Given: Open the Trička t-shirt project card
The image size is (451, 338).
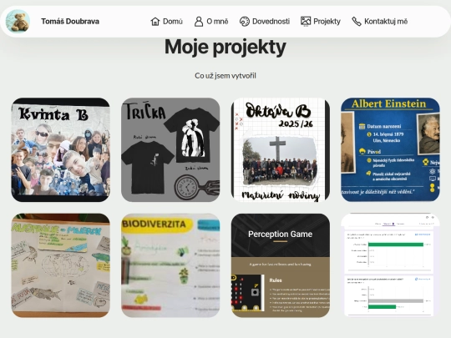Looking at the screenshot, I should (x=170, y=149).
